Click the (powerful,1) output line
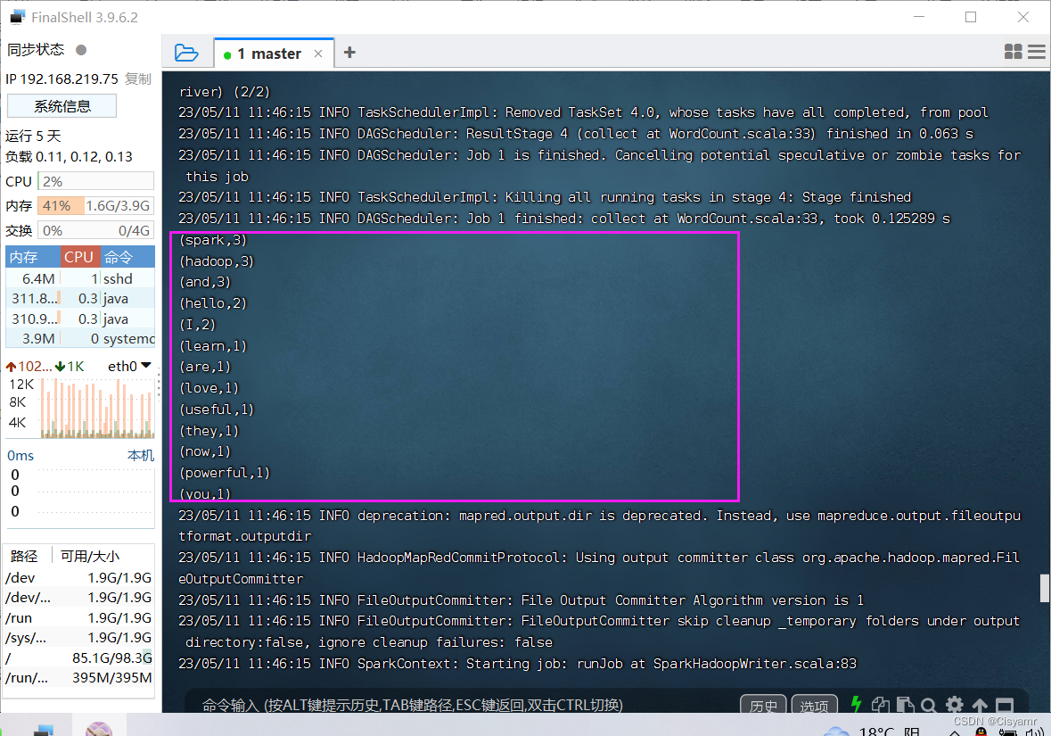Image resolution: width=1051 pixels, height=736 pixels. [225, 472]
